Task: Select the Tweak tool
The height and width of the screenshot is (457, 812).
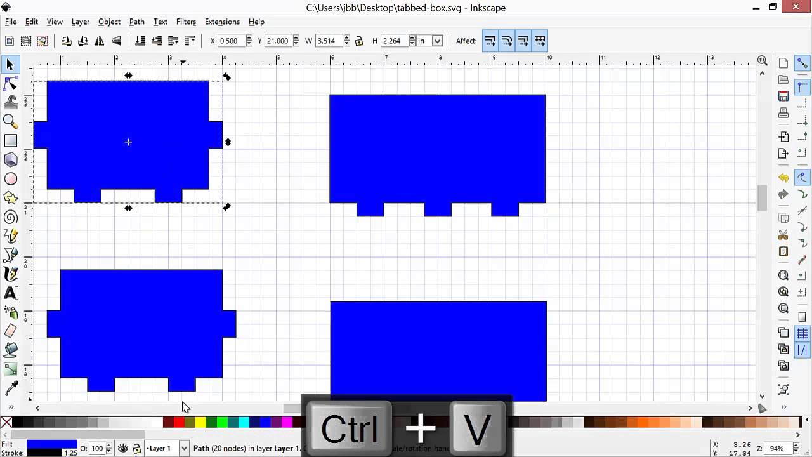Action: point(10,102)
